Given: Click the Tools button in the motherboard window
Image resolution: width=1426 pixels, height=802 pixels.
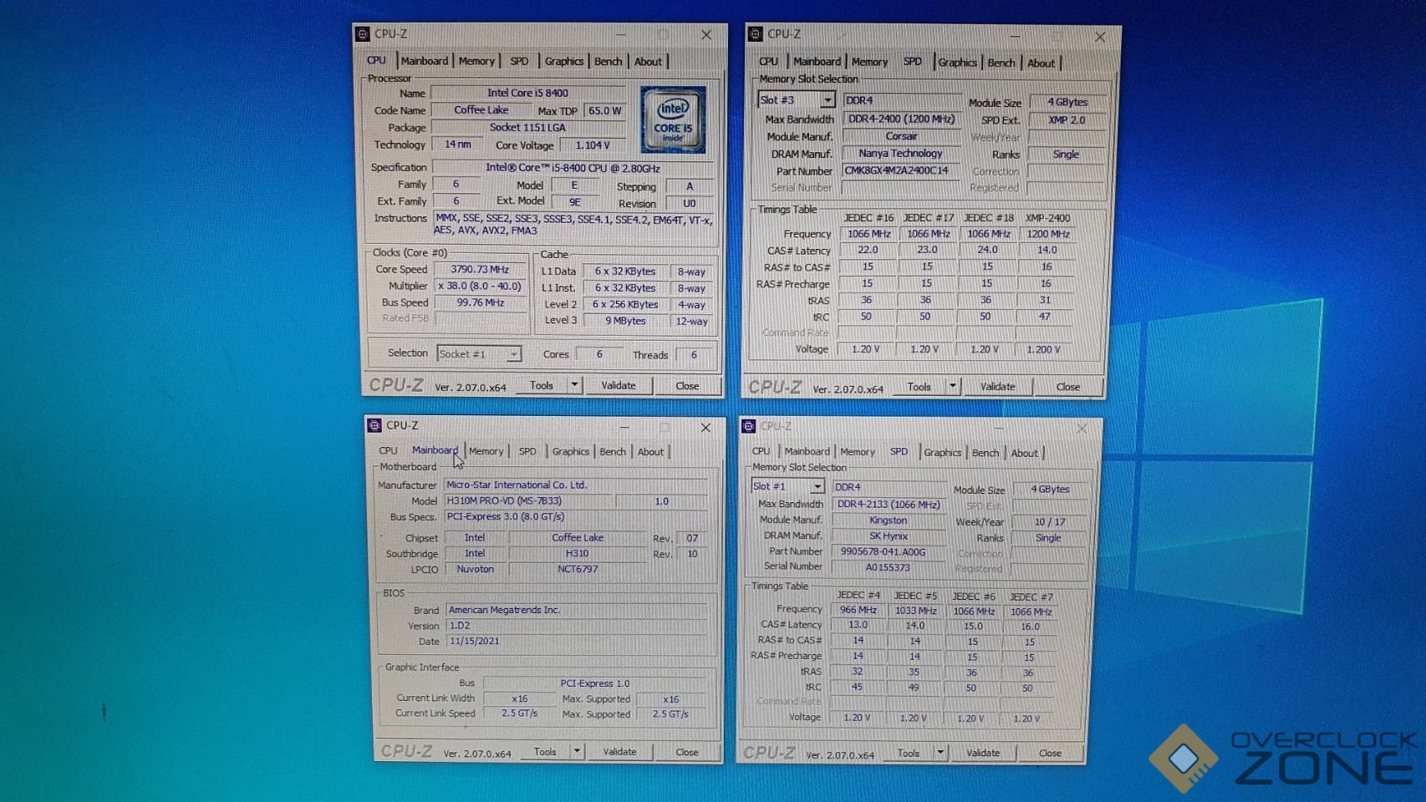Looking at the screenshot, I should pos(545,751).
